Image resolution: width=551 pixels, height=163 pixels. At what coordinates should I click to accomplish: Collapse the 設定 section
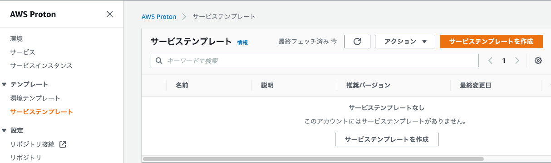click(x=4, y=130)
